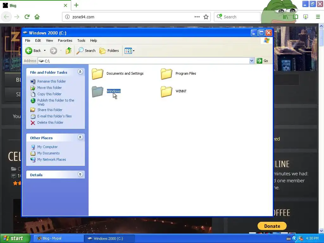Click Move this folder
This screenshot has width=324, height=243.
tap(49, 88)
